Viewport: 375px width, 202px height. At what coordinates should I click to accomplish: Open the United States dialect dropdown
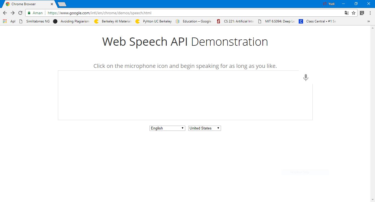205,128
